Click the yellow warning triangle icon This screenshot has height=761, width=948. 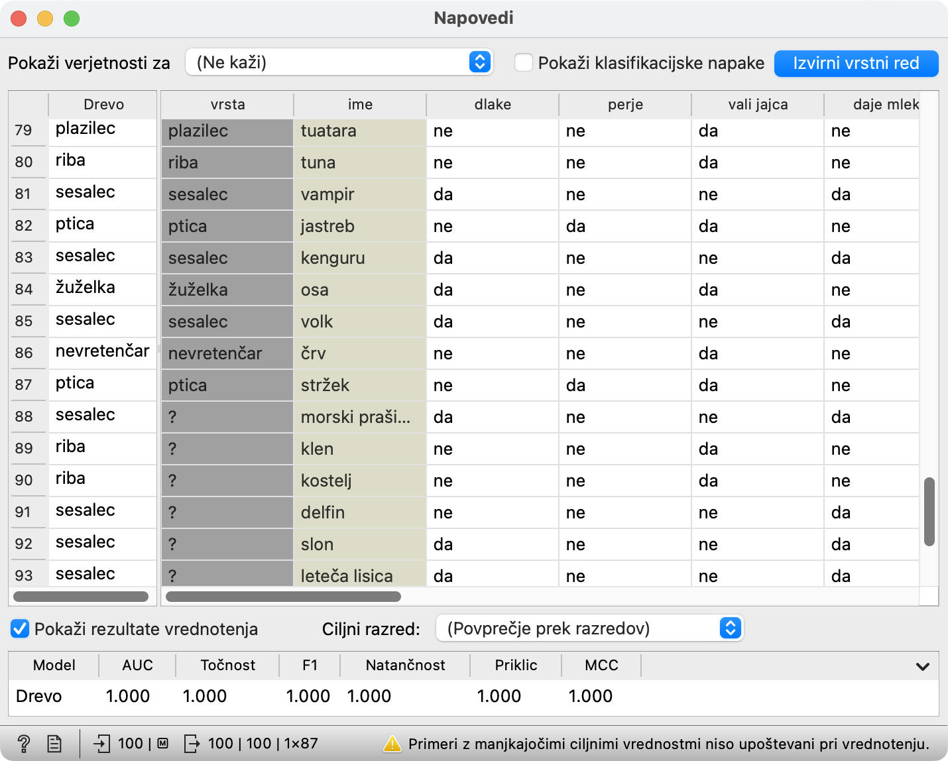click(x=392, y=744)
